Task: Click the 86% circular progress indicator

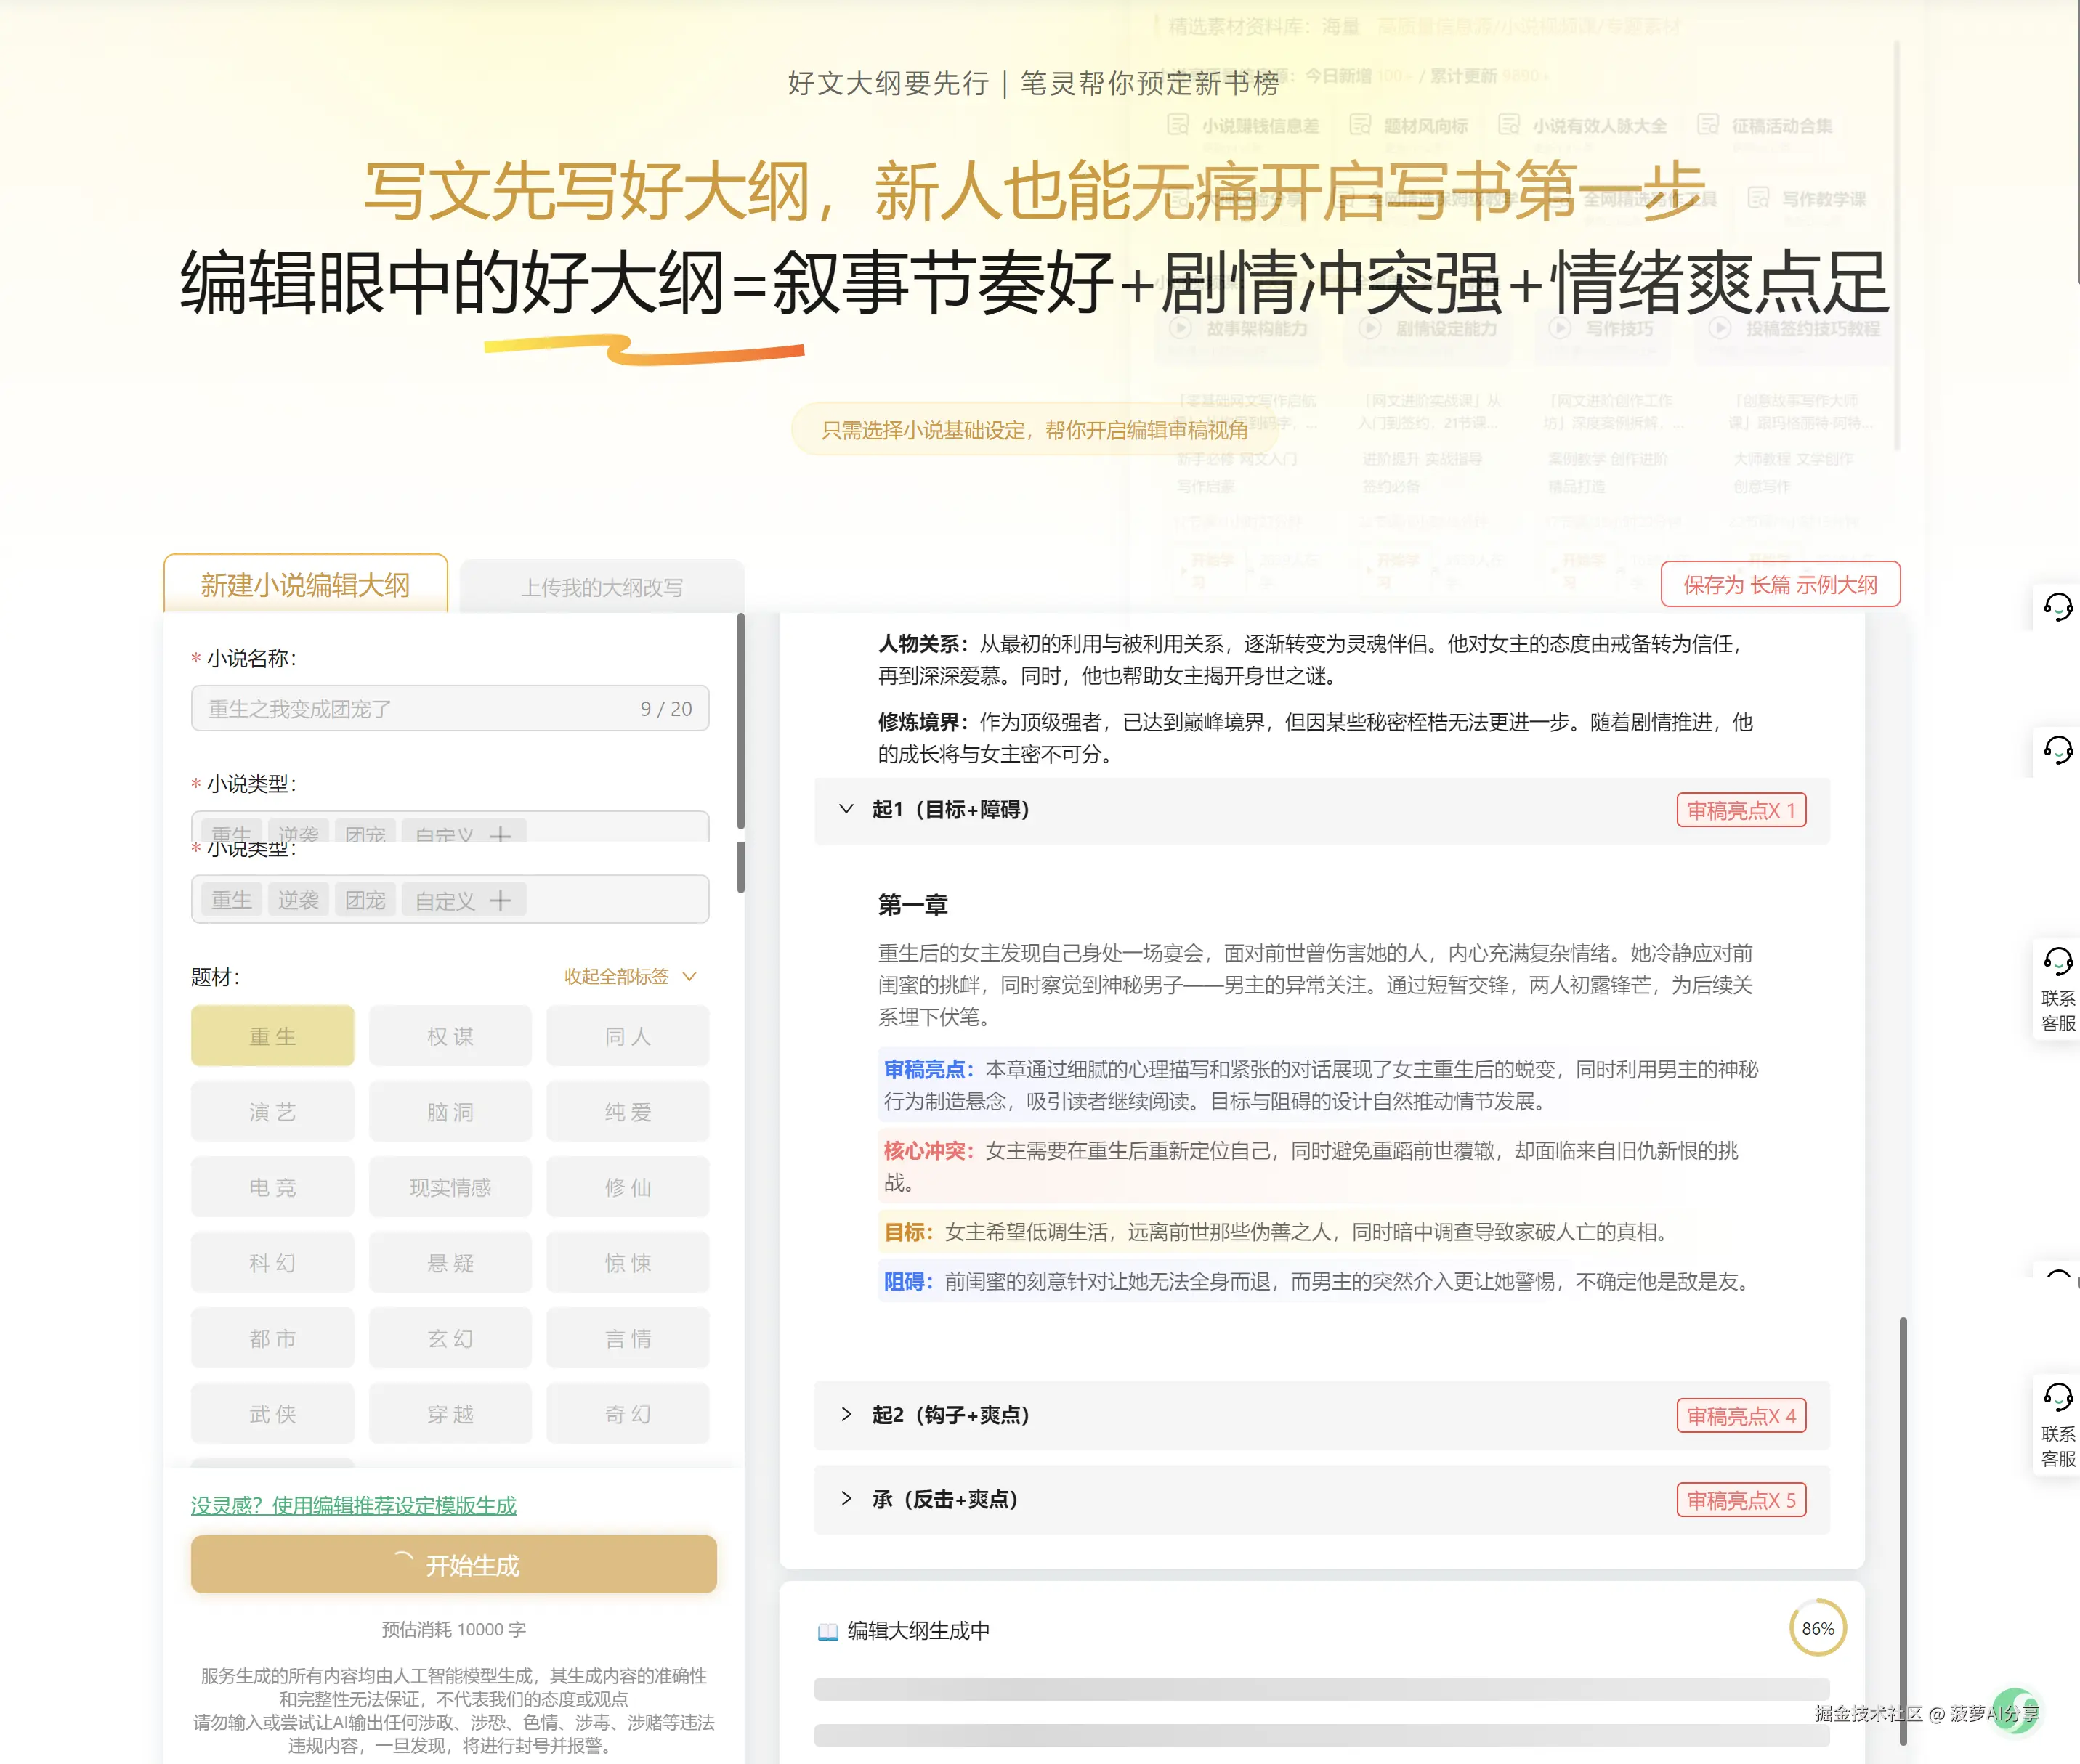Action: 1817,1628
